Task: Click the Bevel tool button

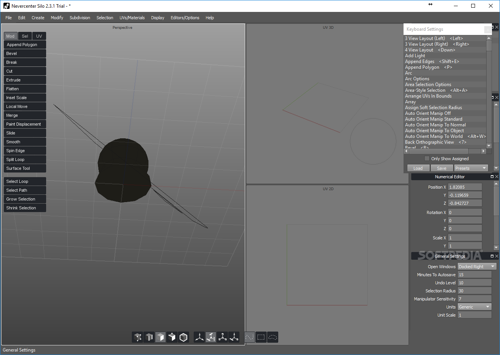Action: click(x=25, y=54)
